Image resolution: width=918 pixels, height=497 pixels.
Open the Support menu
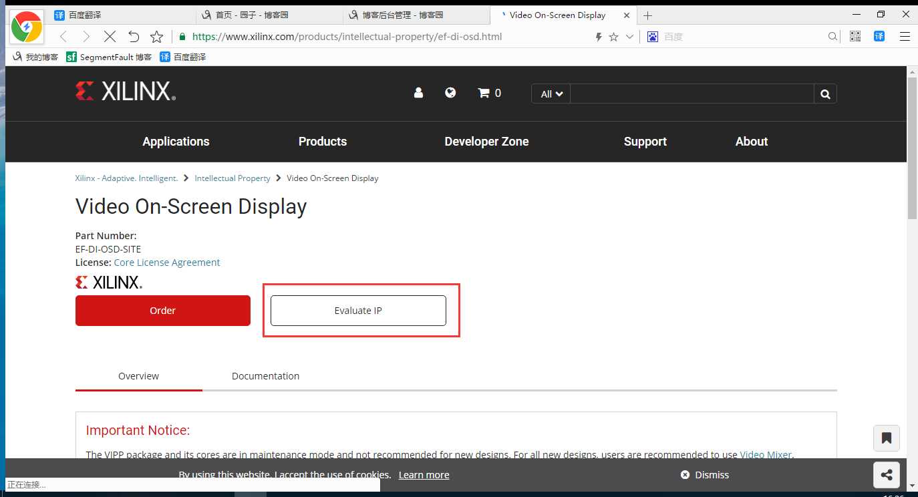point(645,142)
